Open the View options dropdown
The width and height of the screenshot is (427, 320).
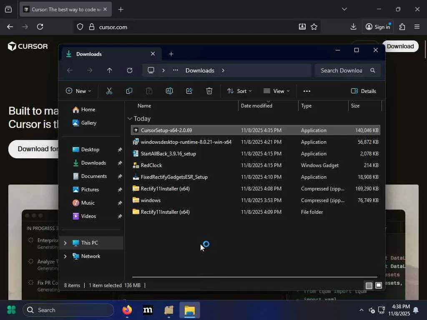[x=276, y=91]
